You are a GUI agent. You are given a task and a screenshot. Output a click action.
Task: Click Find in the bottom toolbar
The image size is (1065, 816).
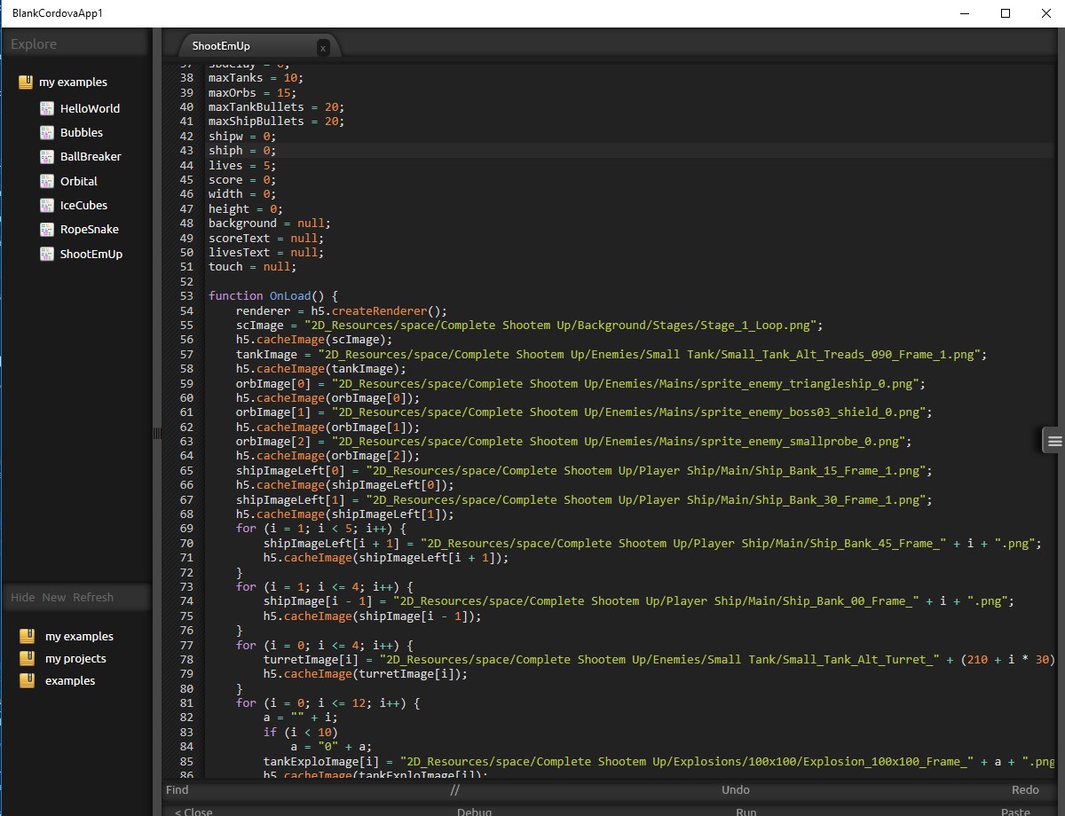point(177,789)
